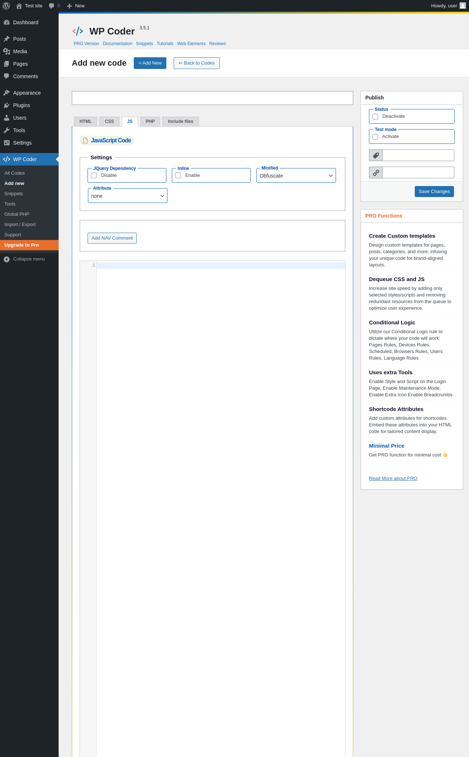
Task: Click the tag text input field
Action: pyautogui.click(x=418, y=155)
